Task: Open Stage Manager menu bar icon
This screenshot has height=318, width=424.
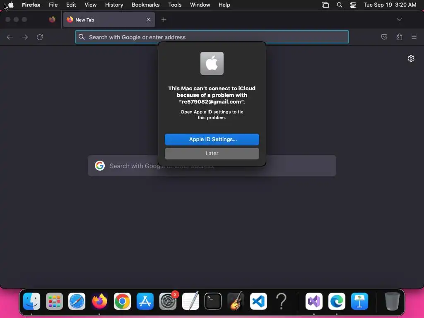Action: click(x=325, y=5)
